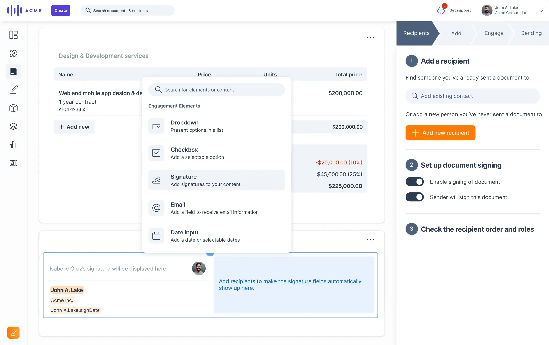Screen dimensions: 549x345
Task: Select Signature from Engagement Elements
Action: click(216, 180)
